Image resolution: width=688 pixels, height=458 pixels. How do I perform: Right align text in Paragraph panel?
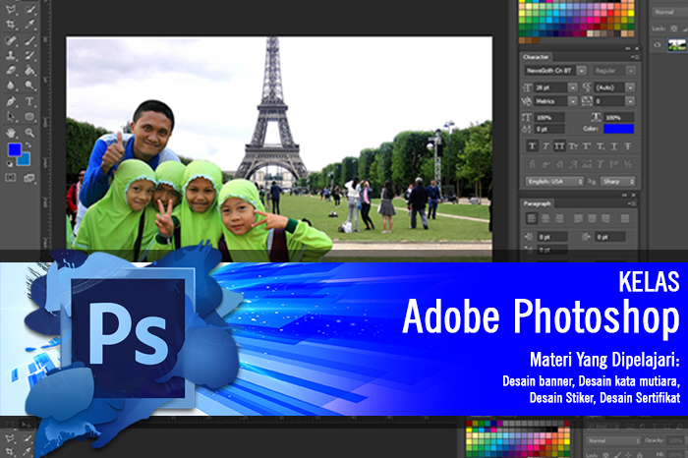click(559, 218)
